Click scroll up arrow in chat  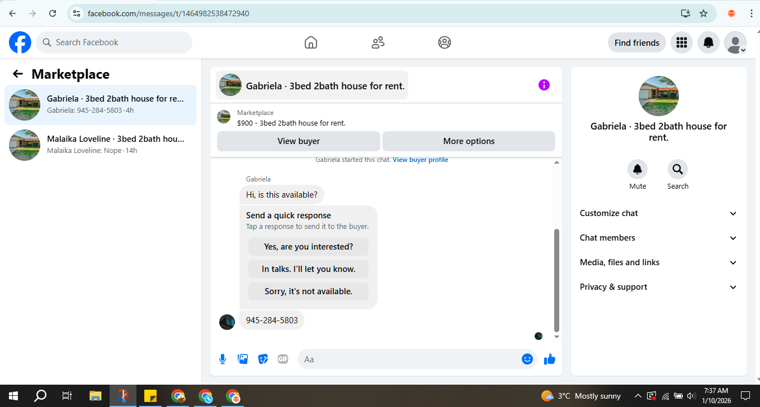click(556, 162)
